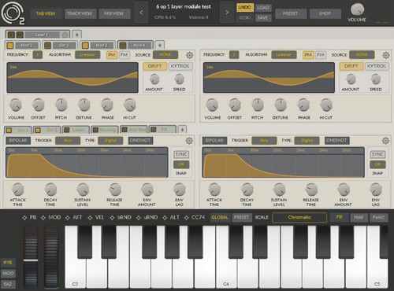Open left panel Source NONE dropdown
This screenshot has width=394, height=291.
point(165,55)
